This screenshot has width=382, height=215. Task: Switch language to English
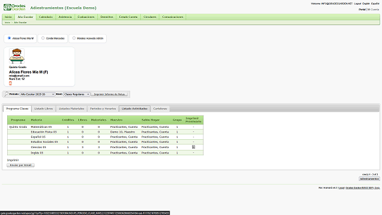(x=366, y=4)
